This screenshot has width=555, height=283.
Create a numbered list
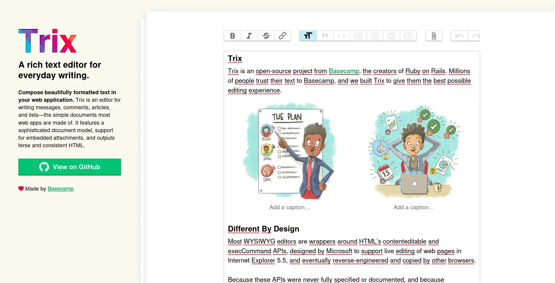[375, 36]
